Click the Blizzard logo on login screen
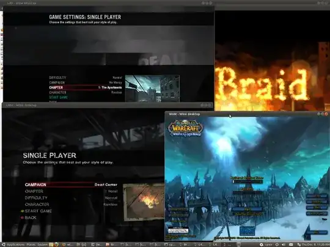Viewport: 330px width, 247px height. [x=248, y=231]
